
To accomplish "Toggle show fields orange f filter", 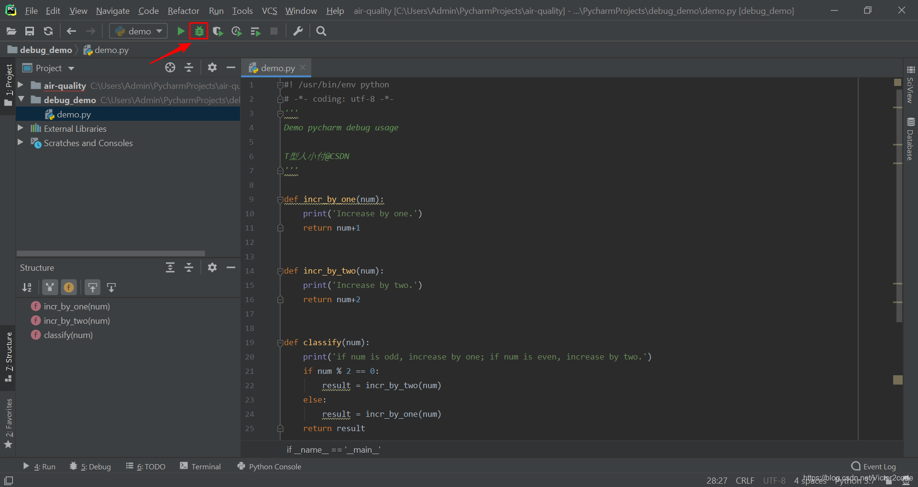I will (69, 287).
